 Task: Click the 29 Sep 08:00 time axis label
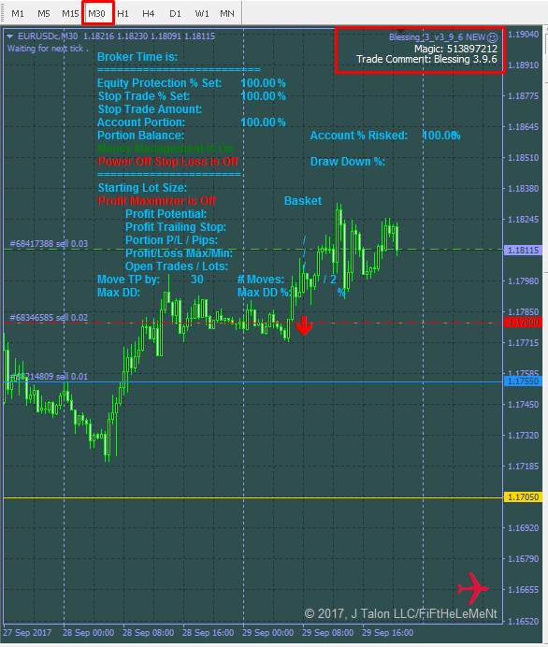328,633
